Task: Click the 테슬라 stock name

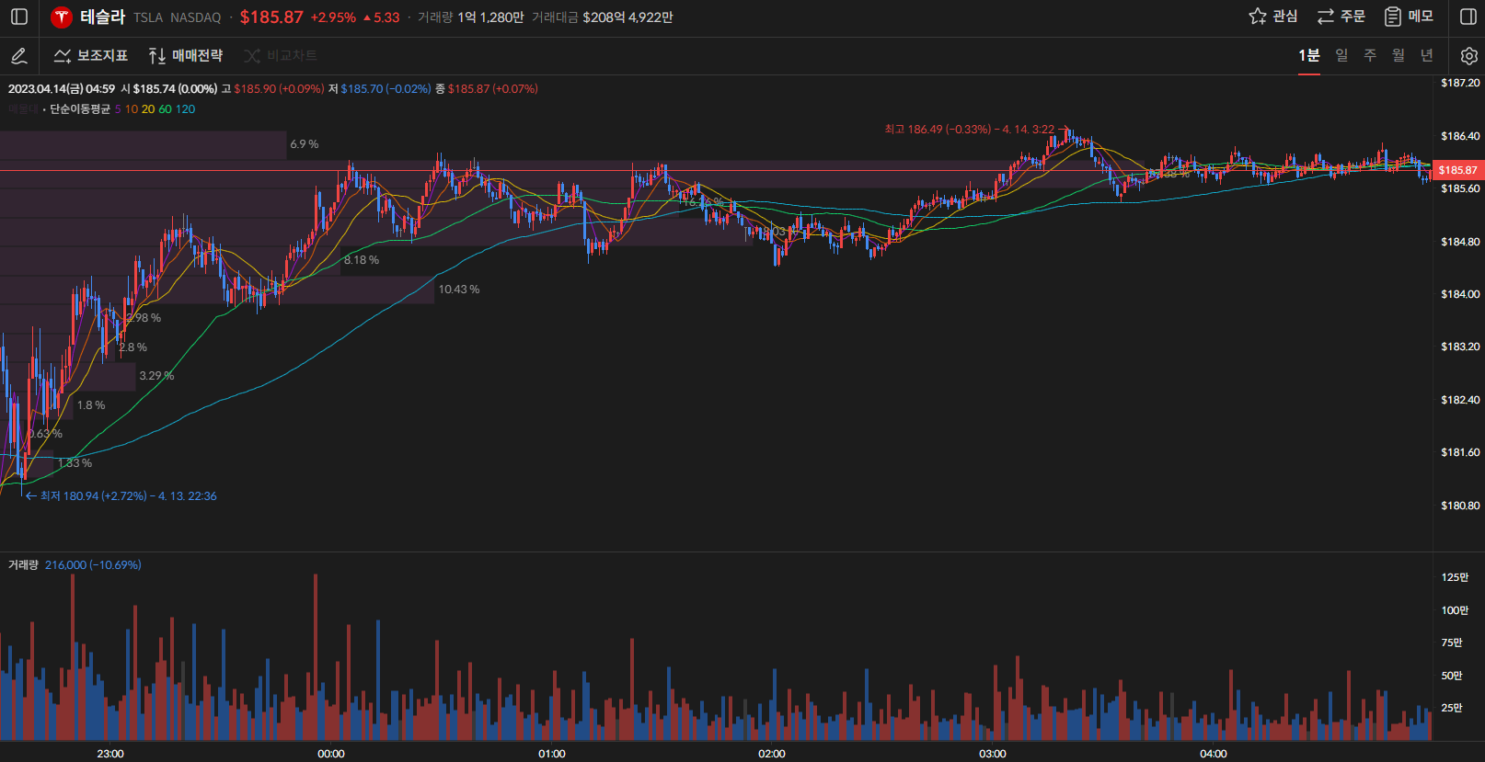Action: (102, 17)
